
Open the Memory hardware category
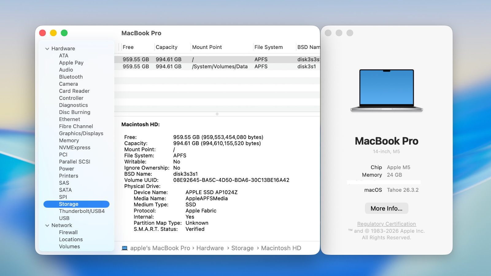click(69, 141)
